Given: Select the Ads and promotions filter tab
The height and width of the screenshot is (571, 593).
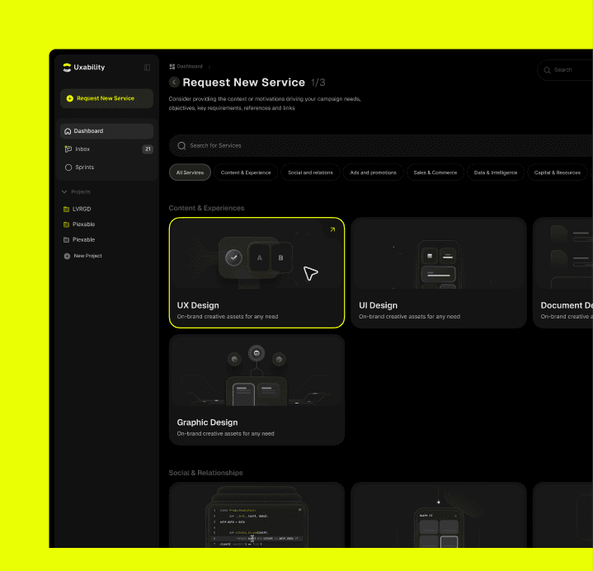Looking at the screenshot, I should [374, 172].
